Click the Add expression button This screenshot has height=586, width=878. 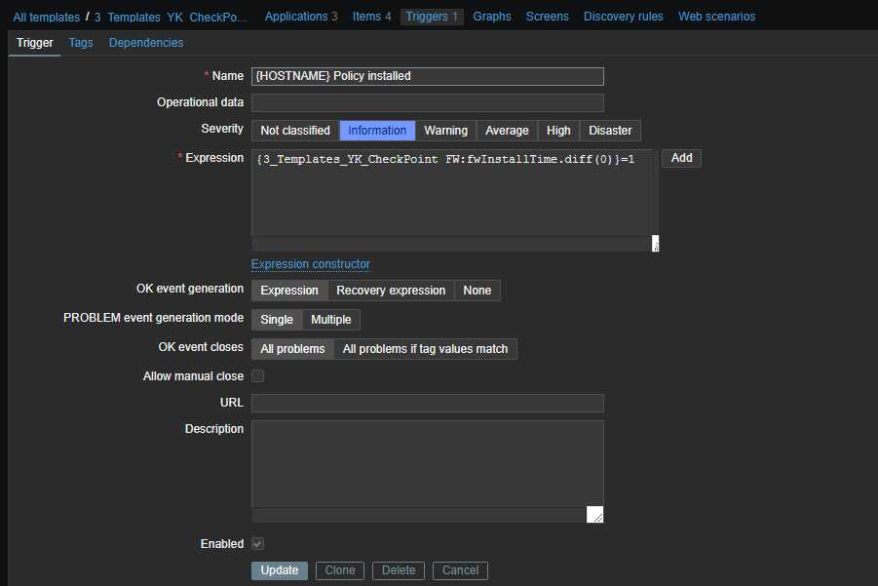(x=681, y=158)
